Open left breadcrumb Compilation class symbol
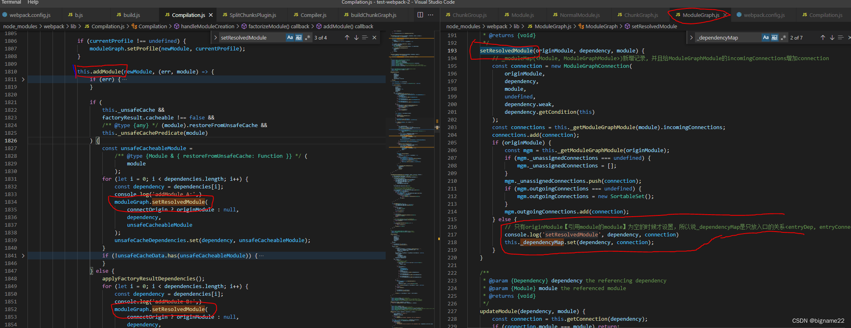Viewport: 851px width, 328px height. pyautogui.click(x=153, y=26)
